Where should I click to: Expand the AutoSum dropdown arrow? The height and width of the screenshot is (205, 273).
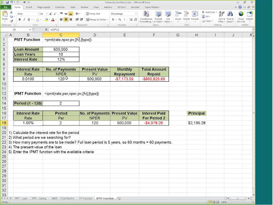pos(216,12)
